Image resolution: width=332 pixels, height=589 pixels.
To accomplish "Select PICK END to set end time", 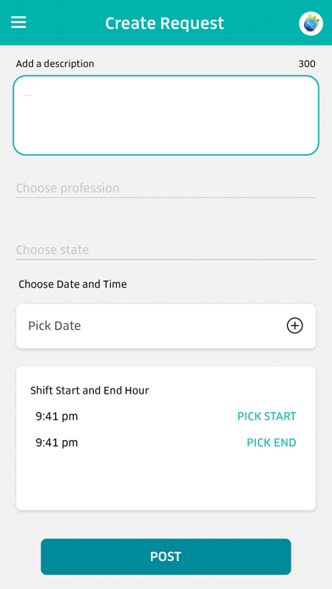I will point(272,443).
